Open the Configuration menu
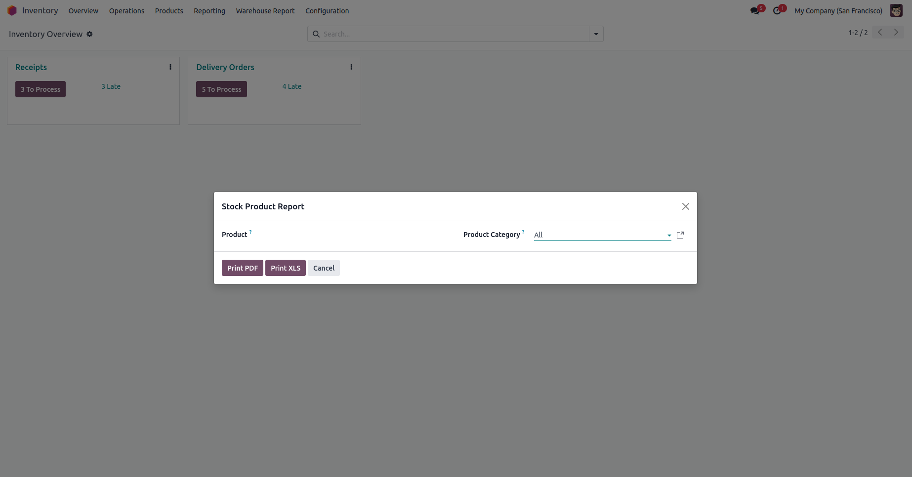This screenshot has width=912, height=477. tap(327, 11)
